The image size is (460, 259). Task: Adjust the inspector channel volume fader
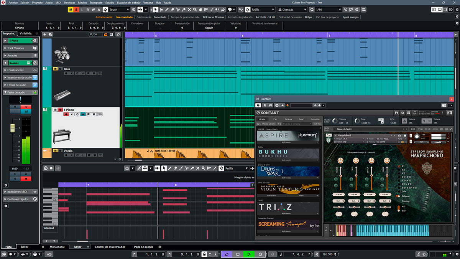click(12, 128)
